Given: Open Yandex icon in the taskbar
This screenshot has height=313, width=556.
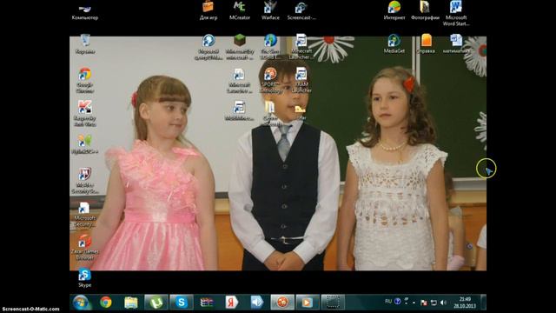Looking at the screenshot, I should click(232, 303).
